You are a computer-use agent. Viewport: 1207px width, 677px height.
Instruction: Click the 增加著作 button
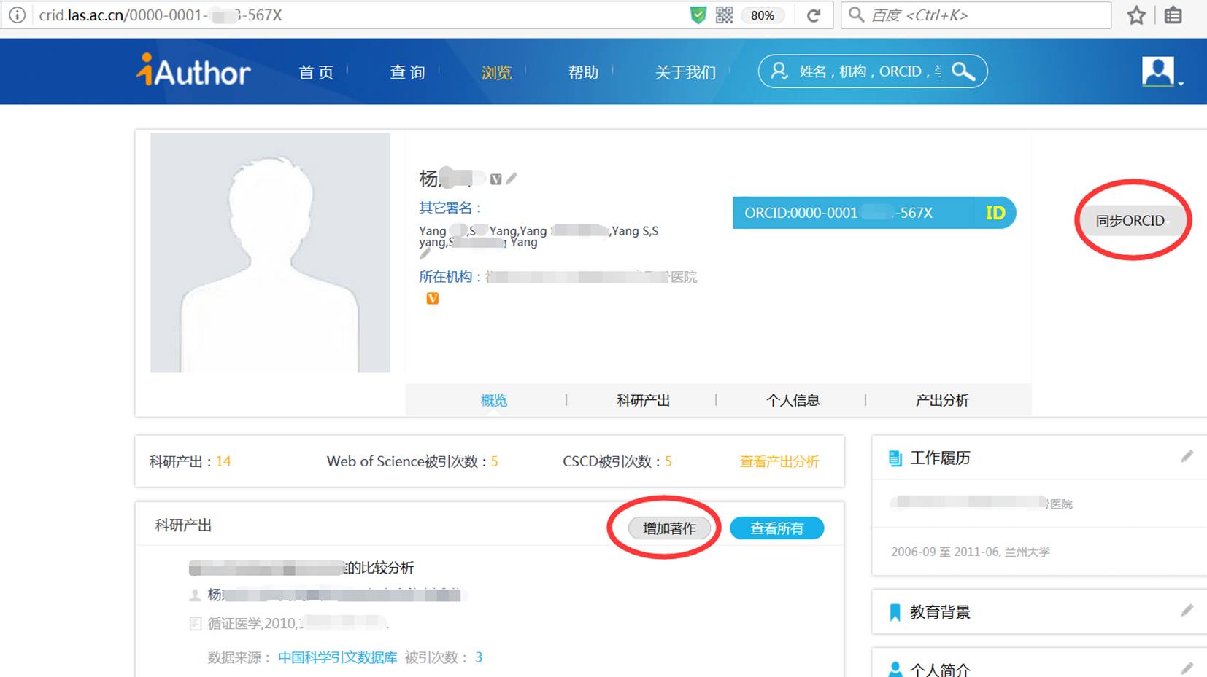coord(669,528)
